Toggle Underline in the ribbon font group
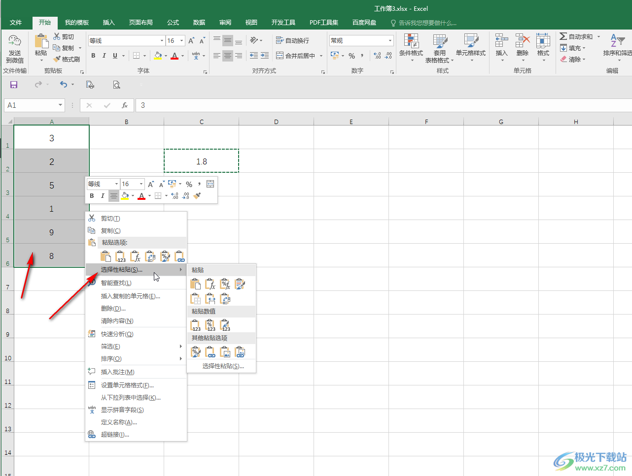 [115, 56]
